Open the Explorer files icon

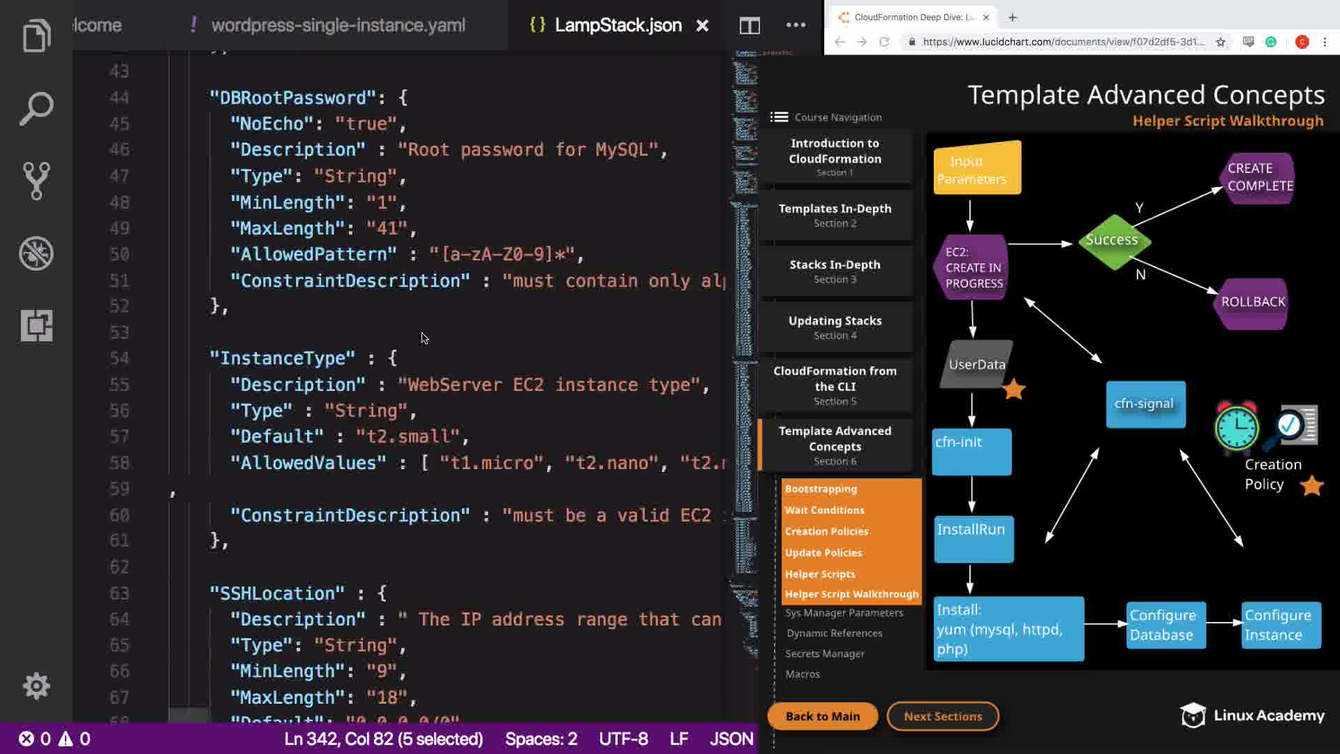(36, 35)
